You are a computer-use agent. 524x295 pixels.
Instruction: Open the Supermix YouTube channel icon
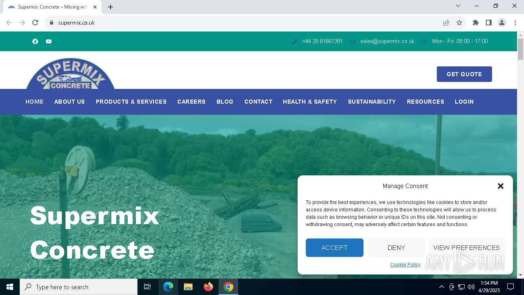click(49, 41)
